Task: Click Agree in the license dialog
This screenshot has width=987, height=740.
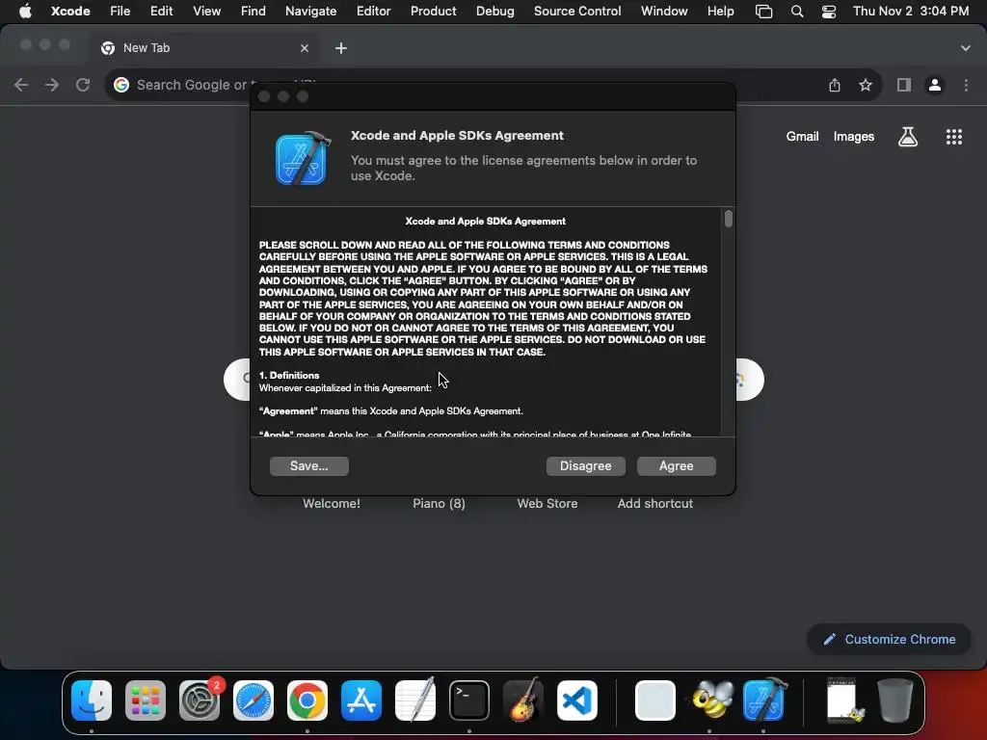Action: pos(676,465)
